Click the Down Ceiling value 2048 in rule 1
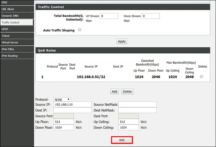The image size is (216, 147). click(189, 77)
